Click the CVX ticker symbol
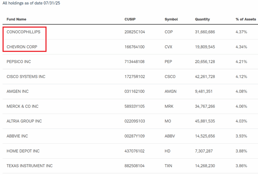The image size is (258, 175). point(169,47)
